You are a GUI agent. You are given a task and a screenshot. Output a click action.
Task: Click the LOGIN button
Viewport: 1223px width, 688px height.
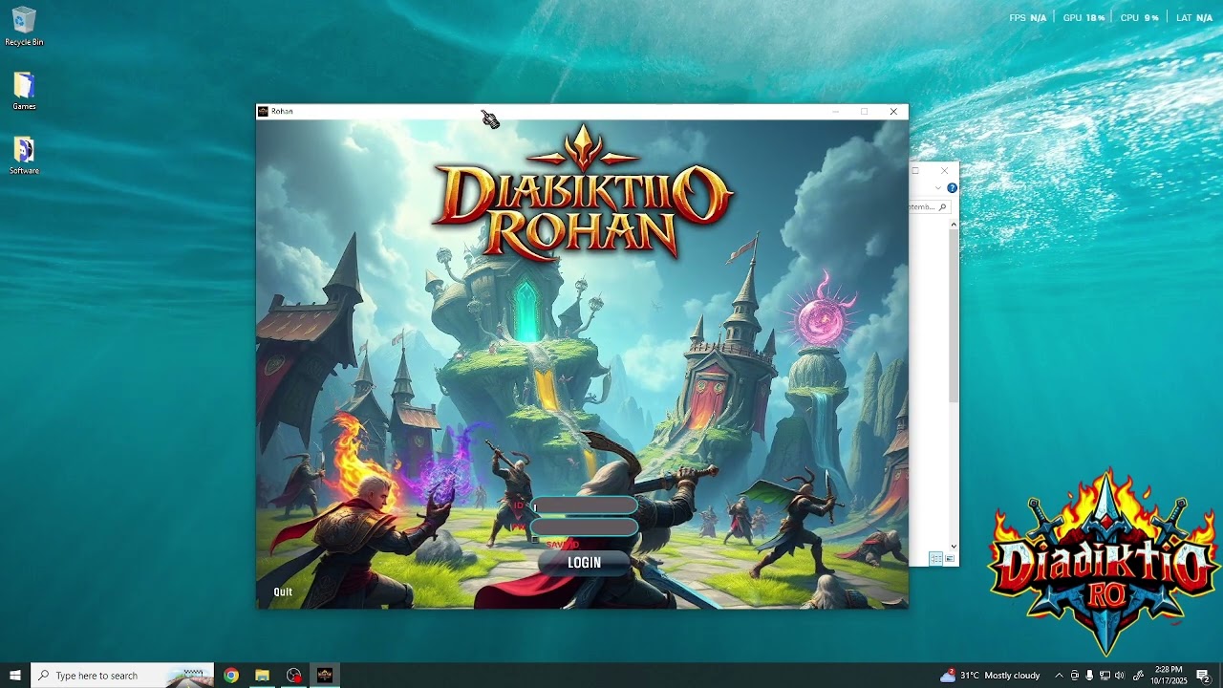pyautogui.click(x=584, y=563)
